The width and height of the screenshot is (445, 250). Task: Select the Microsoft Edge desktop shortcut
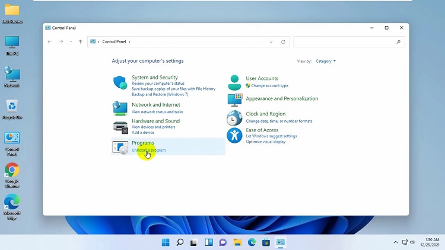pos(12,207)
